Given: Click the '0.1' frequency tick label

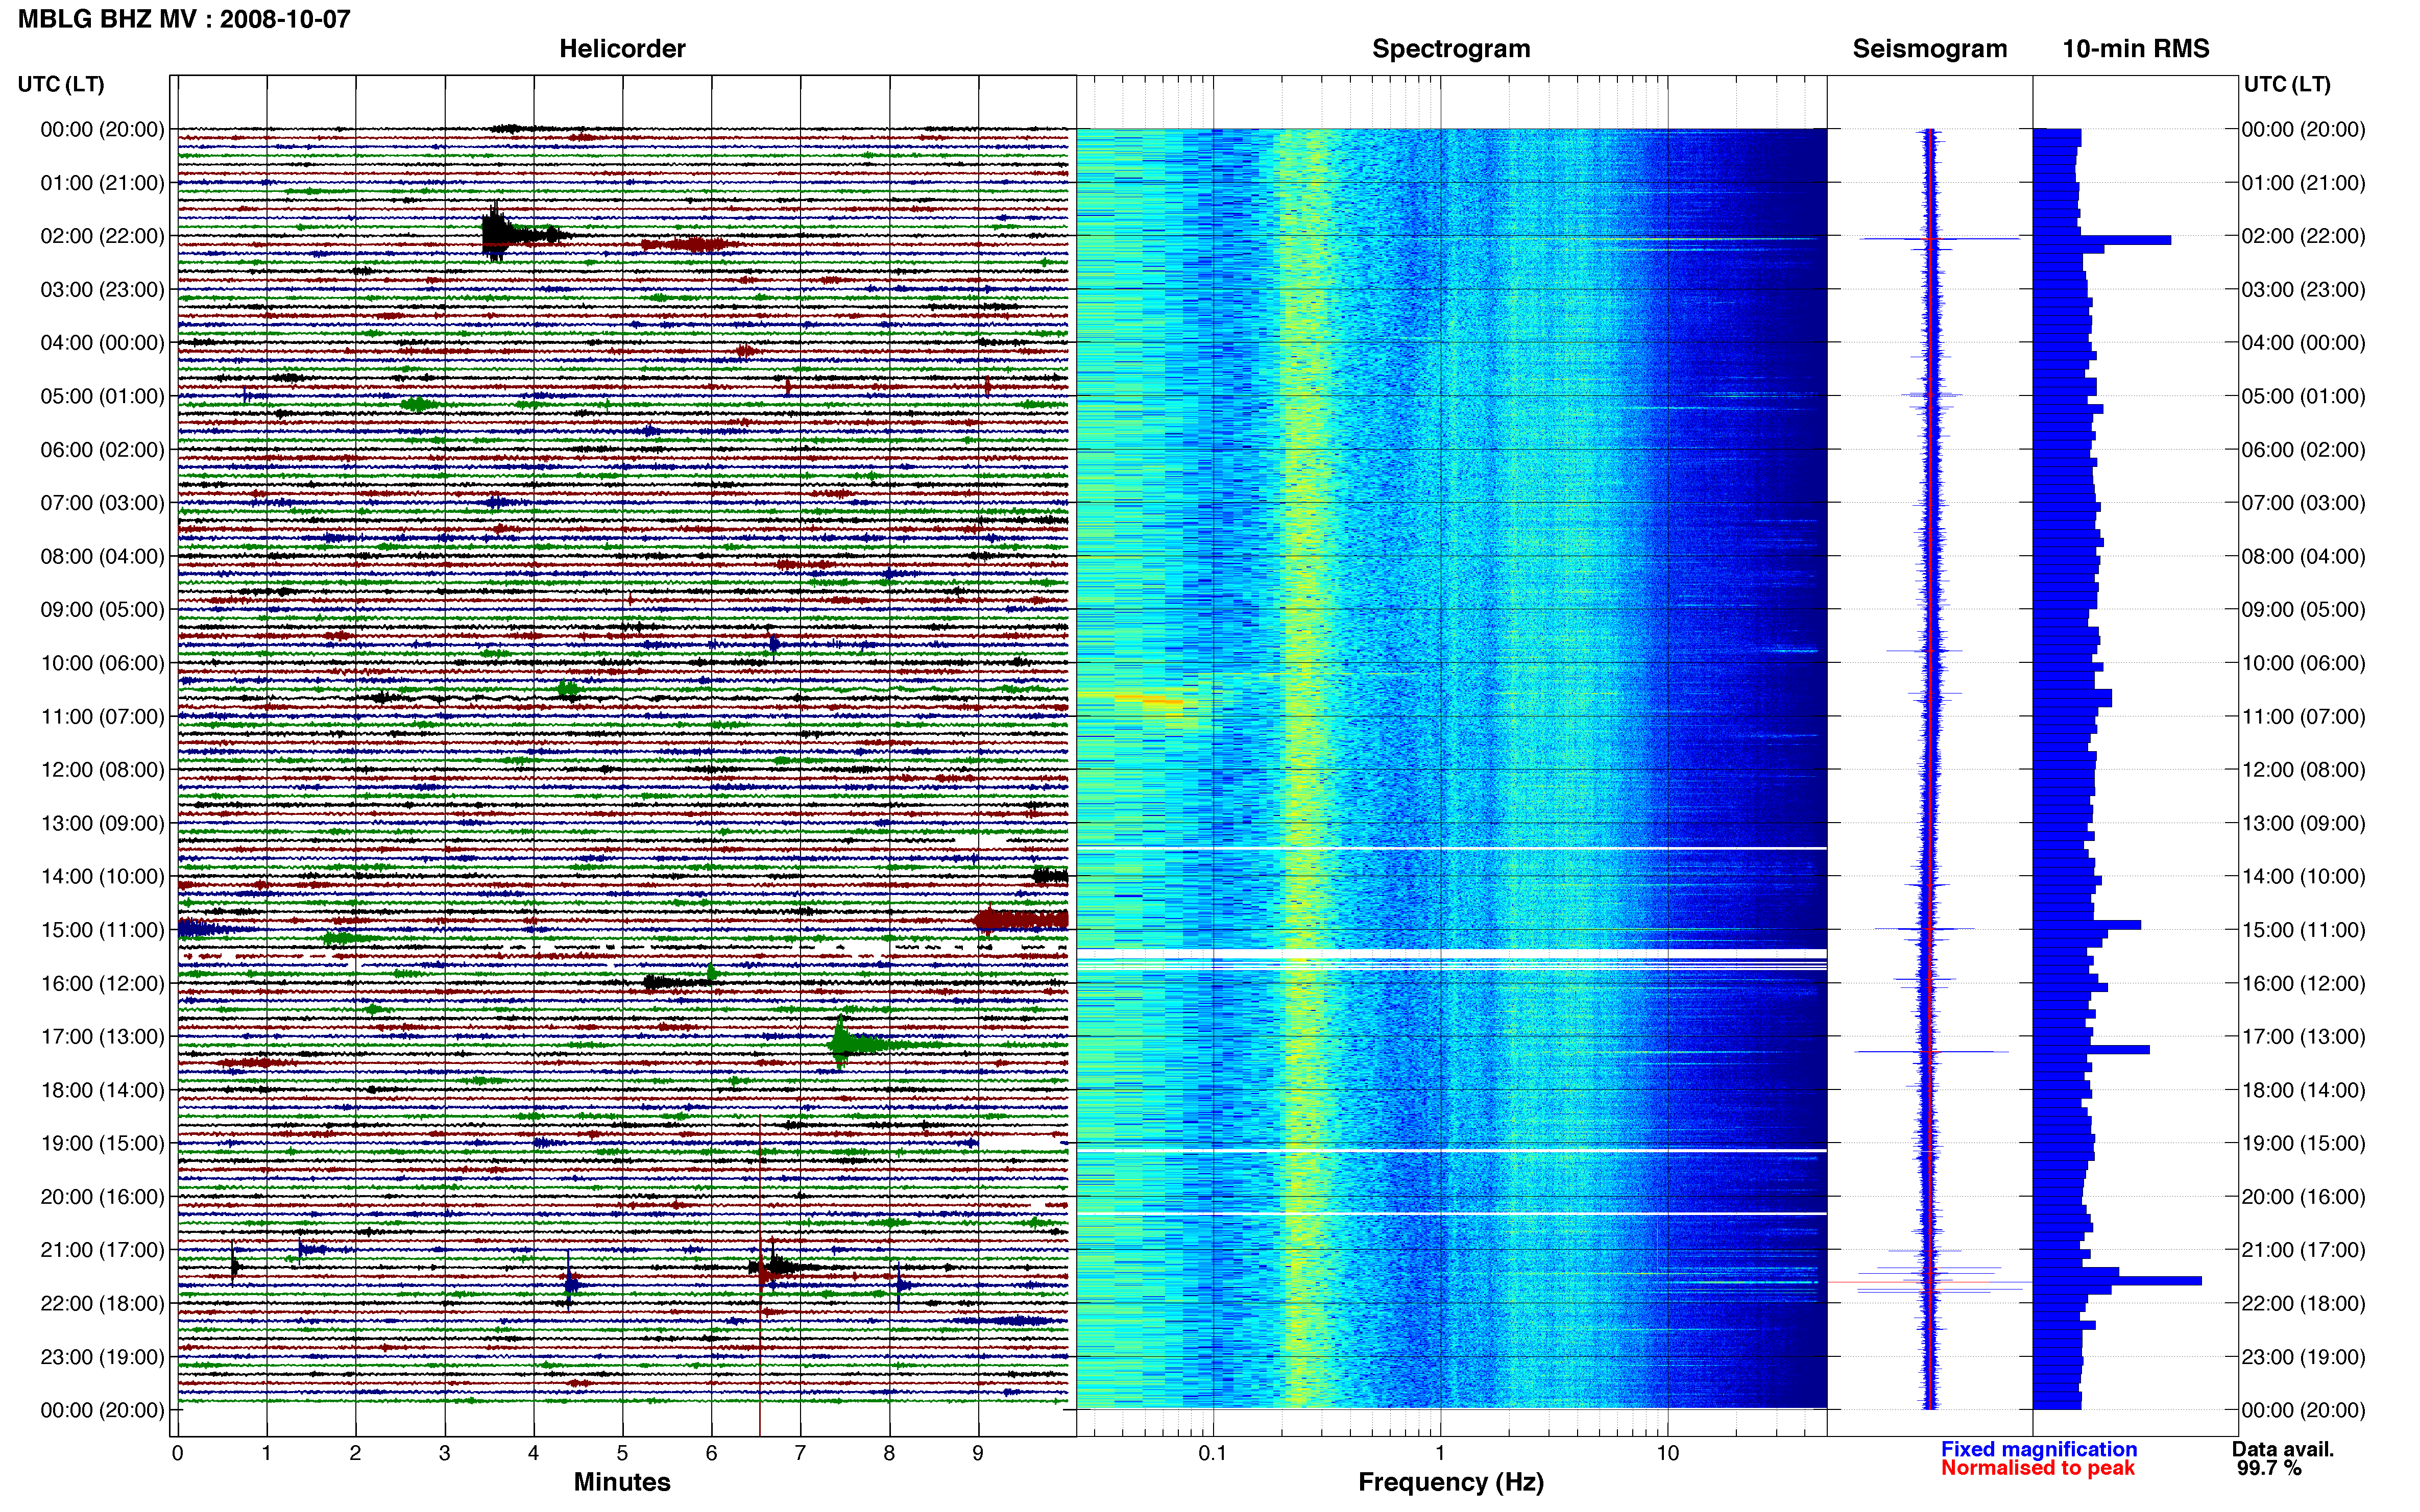Looking at the screenshot, I should pyautogui.click(x=1213, y=1453).
